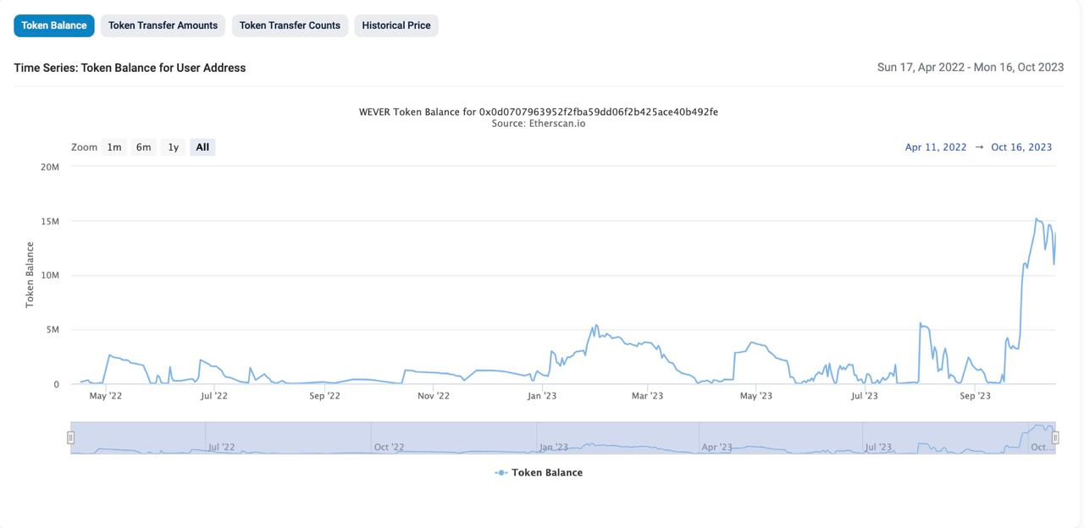Click the left navigator range handle
The height and width of the screenshot is (528, 1084).
pyautogui.click(x=71, y=437)
